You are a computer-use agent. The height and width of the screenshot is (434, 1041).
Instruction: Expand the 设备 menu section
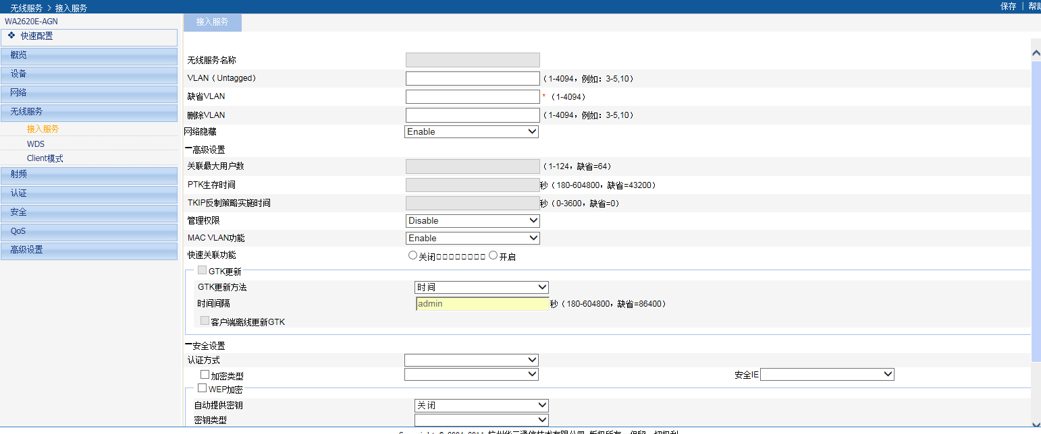point(89,75)
